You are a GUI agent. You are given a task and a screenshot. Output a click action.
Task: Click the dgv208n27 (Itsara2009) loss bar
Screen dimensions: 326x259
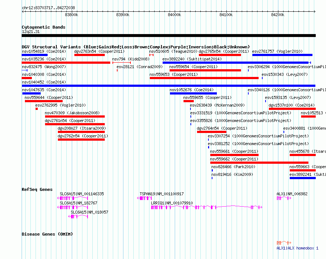click(x=81, y=132)
